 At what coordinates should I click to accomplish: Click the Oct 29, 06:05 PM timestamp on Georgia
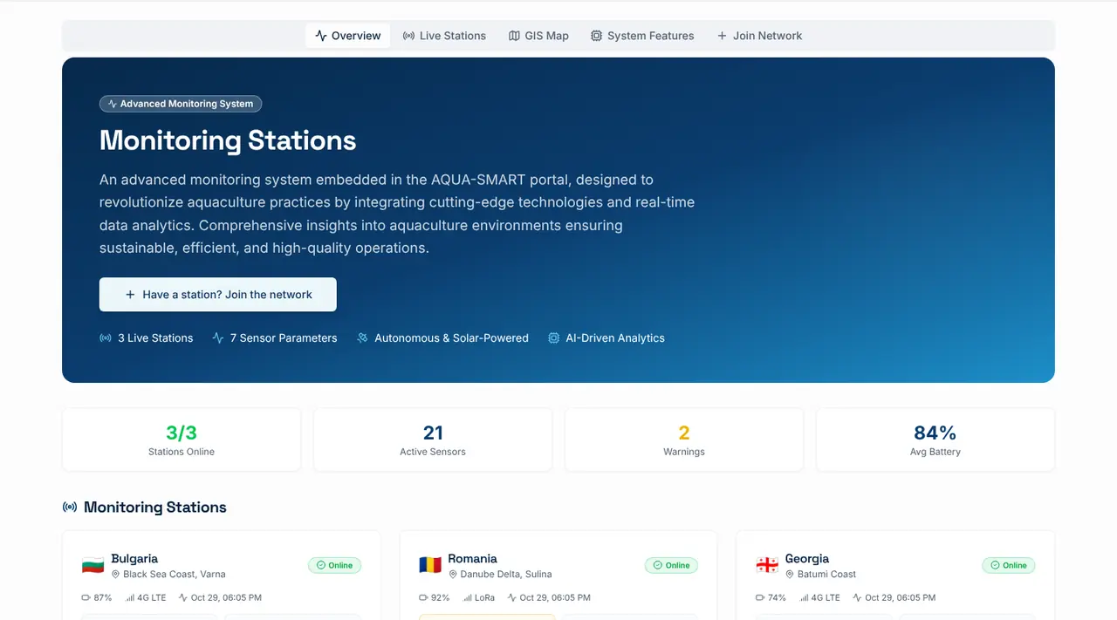[x=901, y=598]
